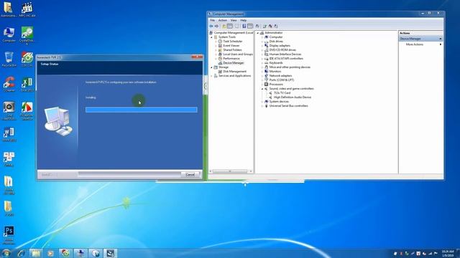This screenshot has height=258, width=460.
Task: Open Windows Media Player from the taskbar
Action: click(x=50, y=253)
